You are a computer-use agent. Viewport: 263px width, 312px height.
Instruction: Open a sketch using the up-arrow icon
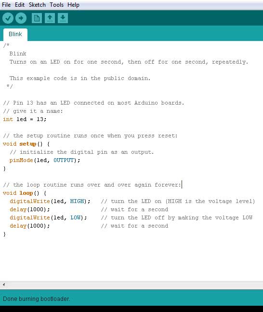coord(50,18)
